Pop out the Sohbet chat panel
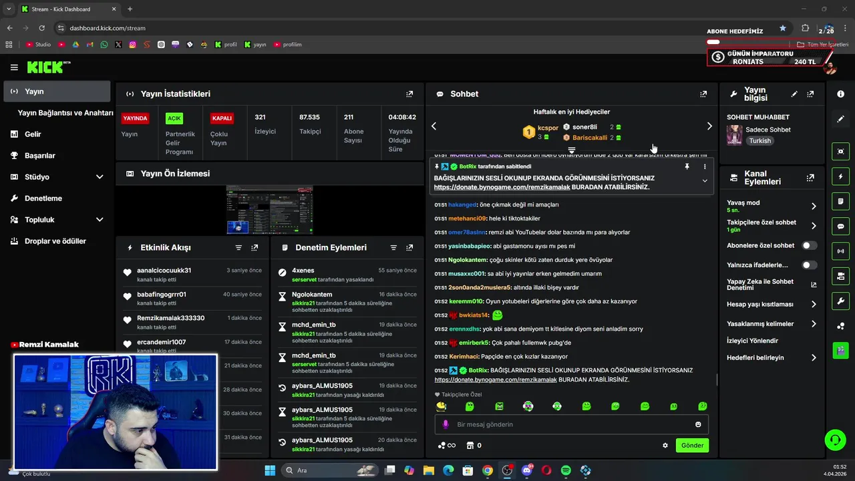 (703, 94)
